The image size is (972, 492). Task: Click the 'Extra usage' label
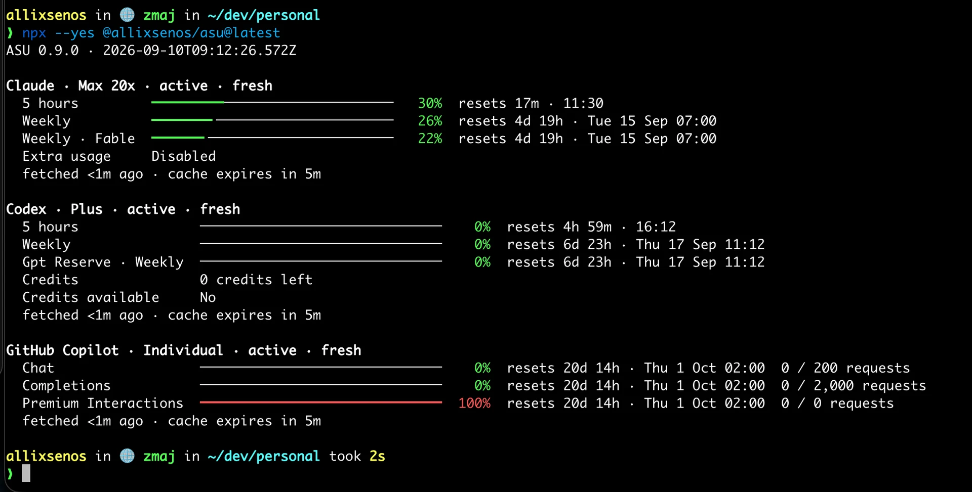66,156
